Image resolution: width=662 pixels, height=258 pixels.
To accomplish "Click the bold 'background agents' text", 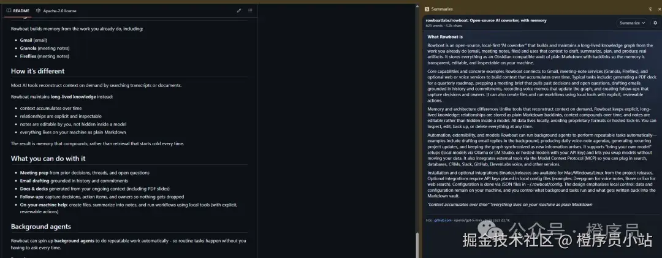I will click(x=74, y=241).
